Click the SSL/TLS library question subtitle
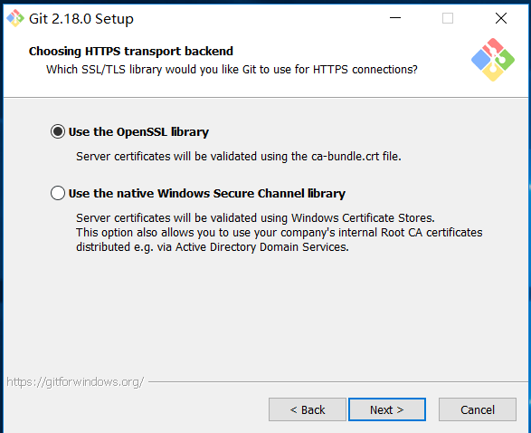Image resolution: width=531 pixels, height=433 pixels. [232, 70]
